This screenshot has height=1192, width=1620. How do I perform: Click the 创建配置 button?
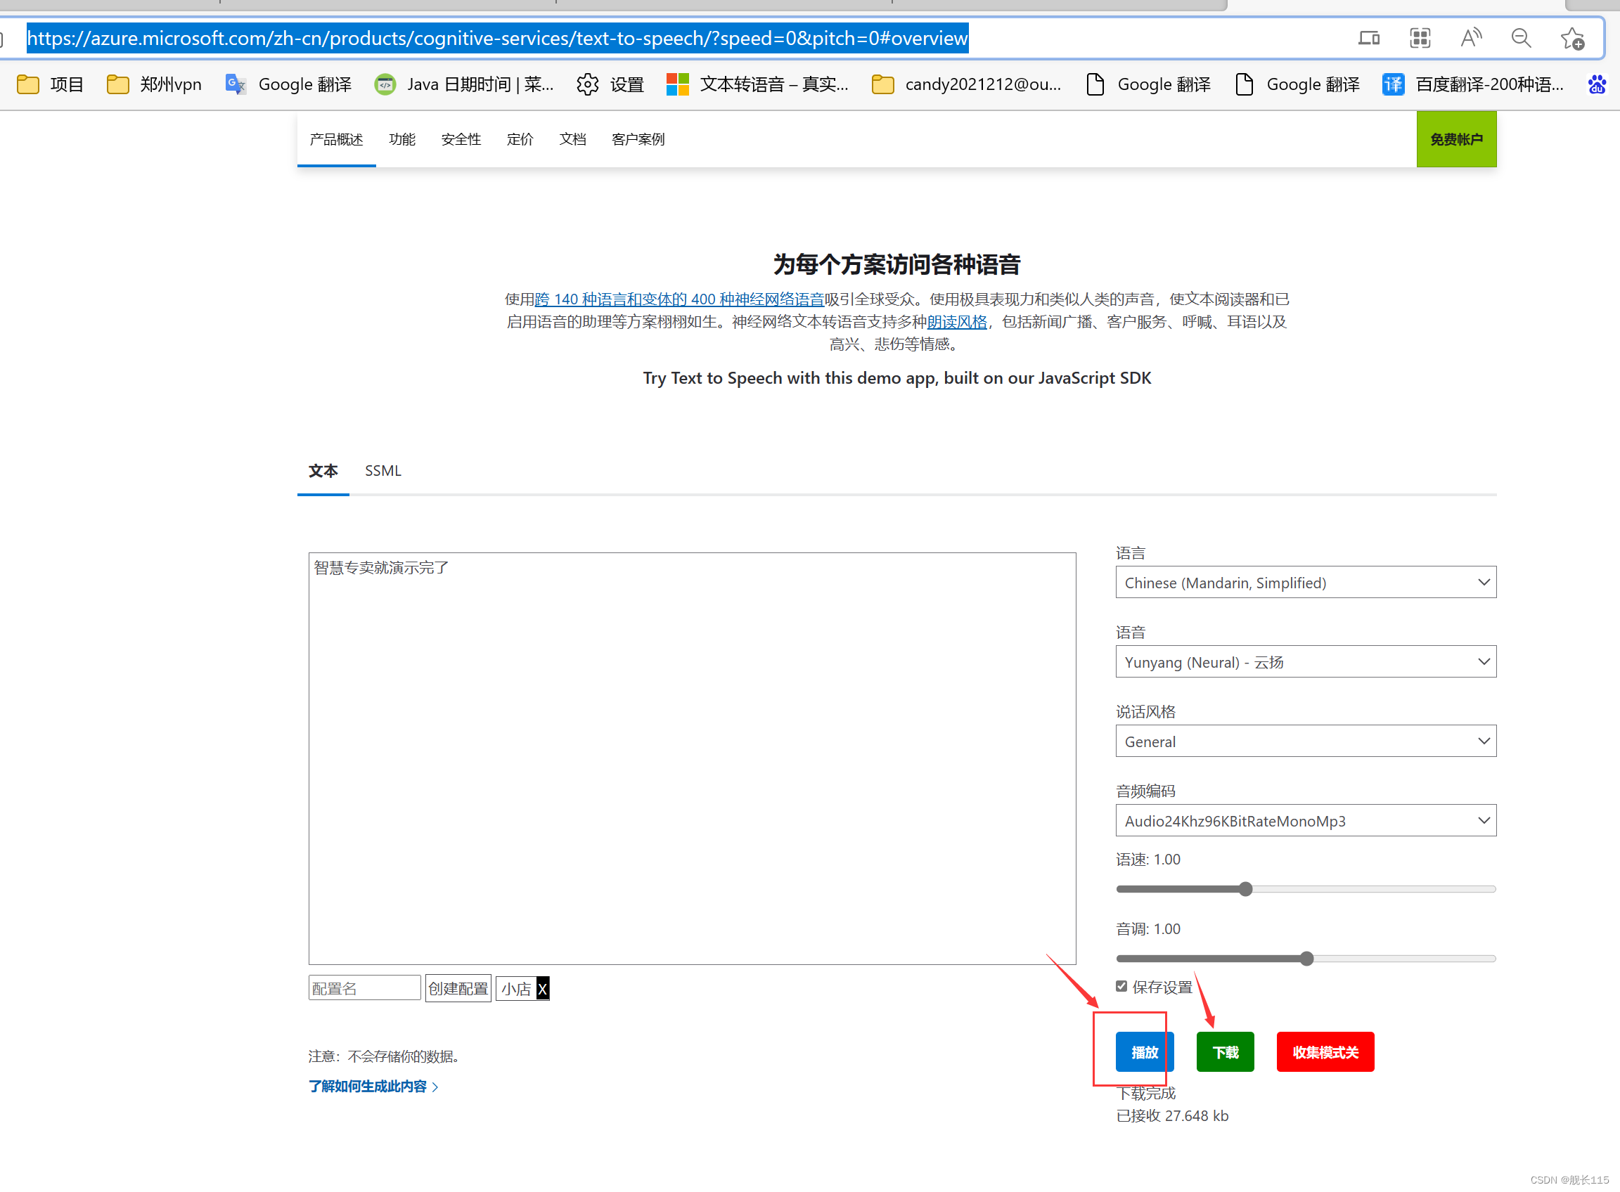coord(458,988)
